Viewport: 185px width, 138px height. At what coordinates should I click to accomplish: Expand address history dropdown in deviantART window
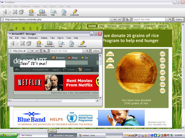(29, 51)
